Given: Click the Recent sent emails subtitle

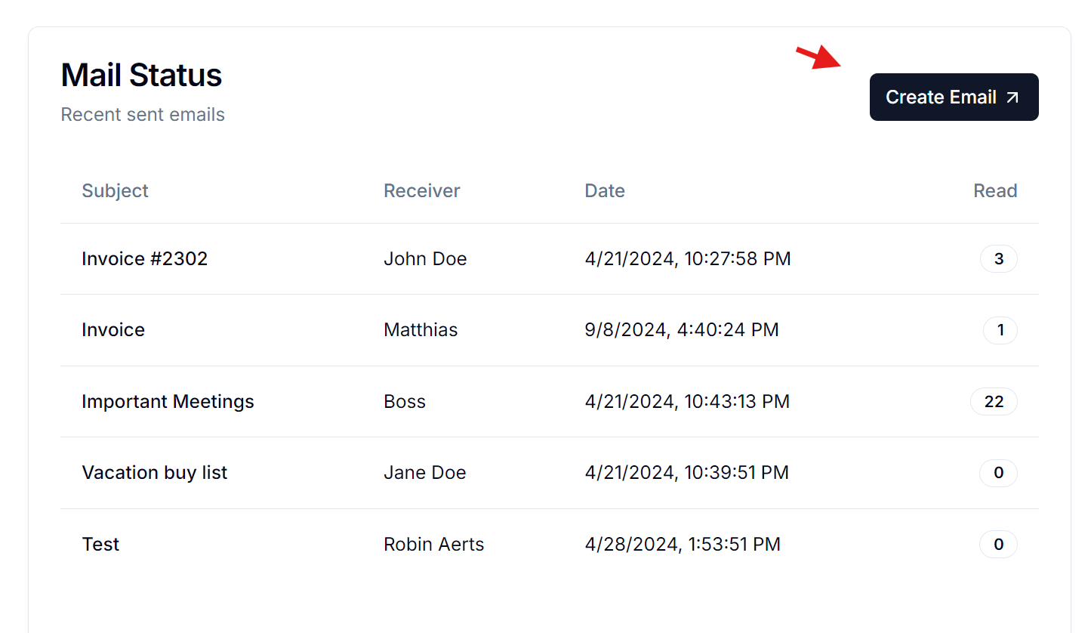Looking at the screenshot, I should 143,115.
